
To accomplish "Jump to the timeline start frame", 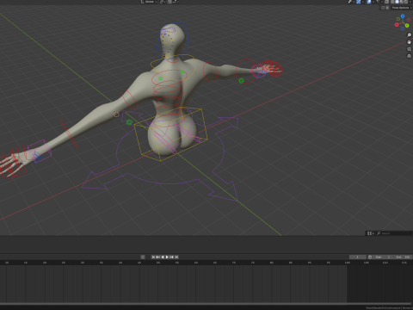I will coord(153,257).
